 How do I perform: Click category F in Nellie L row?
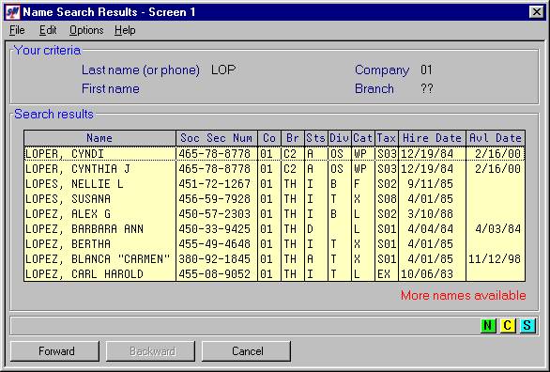point(357,184)
